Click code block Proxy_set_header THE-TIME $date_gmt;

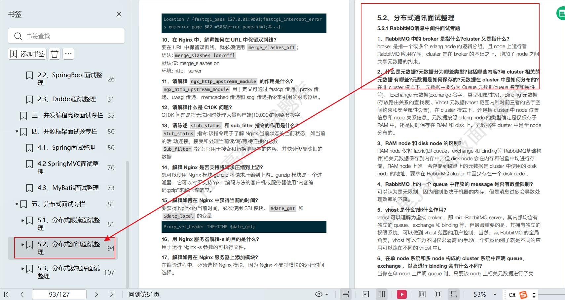coord(244,227)
